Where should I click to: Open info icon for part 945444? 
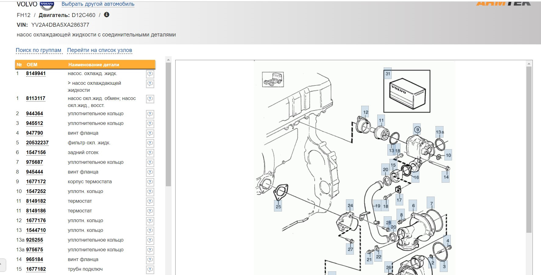click(x=150, y=173)
